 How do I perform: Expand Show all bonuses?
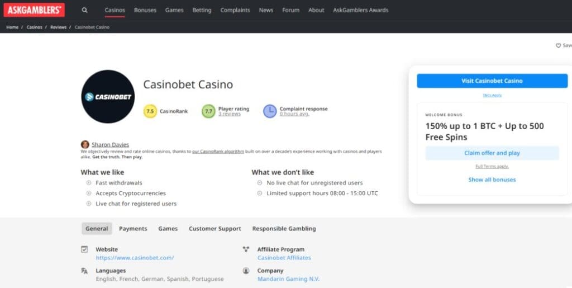tap(492, 180)
